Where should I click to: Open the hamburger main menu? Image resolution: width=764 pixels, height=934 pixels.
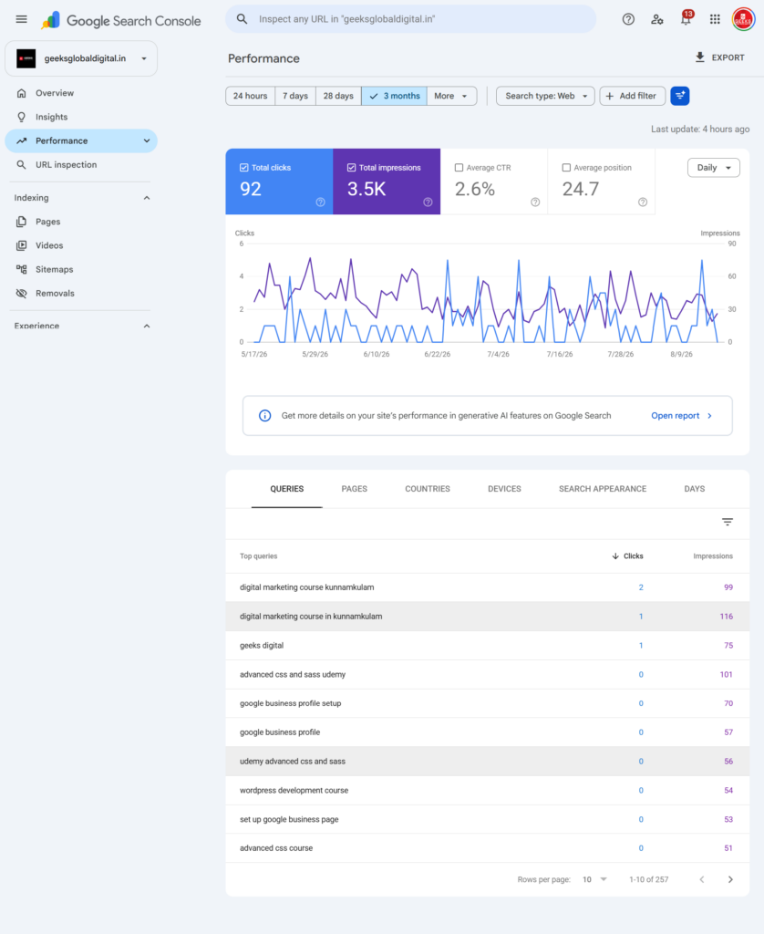pyautogui.click(x=22, y=19)
